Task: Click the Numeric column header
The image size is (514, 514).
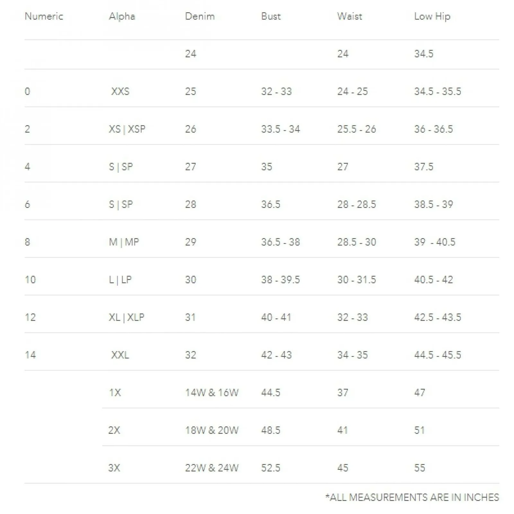Action: (x=44, y=16)
